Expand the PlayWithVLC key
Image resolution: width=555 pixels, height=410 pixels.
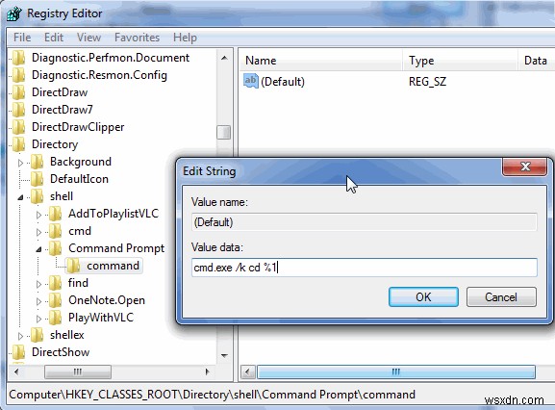38,319
